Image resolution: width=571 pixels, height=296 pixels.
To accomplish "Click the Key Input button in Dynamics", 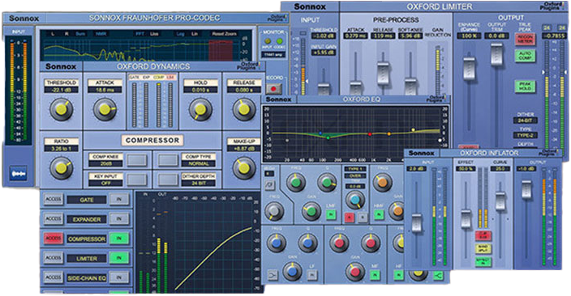I will click(x=137, y=180).
